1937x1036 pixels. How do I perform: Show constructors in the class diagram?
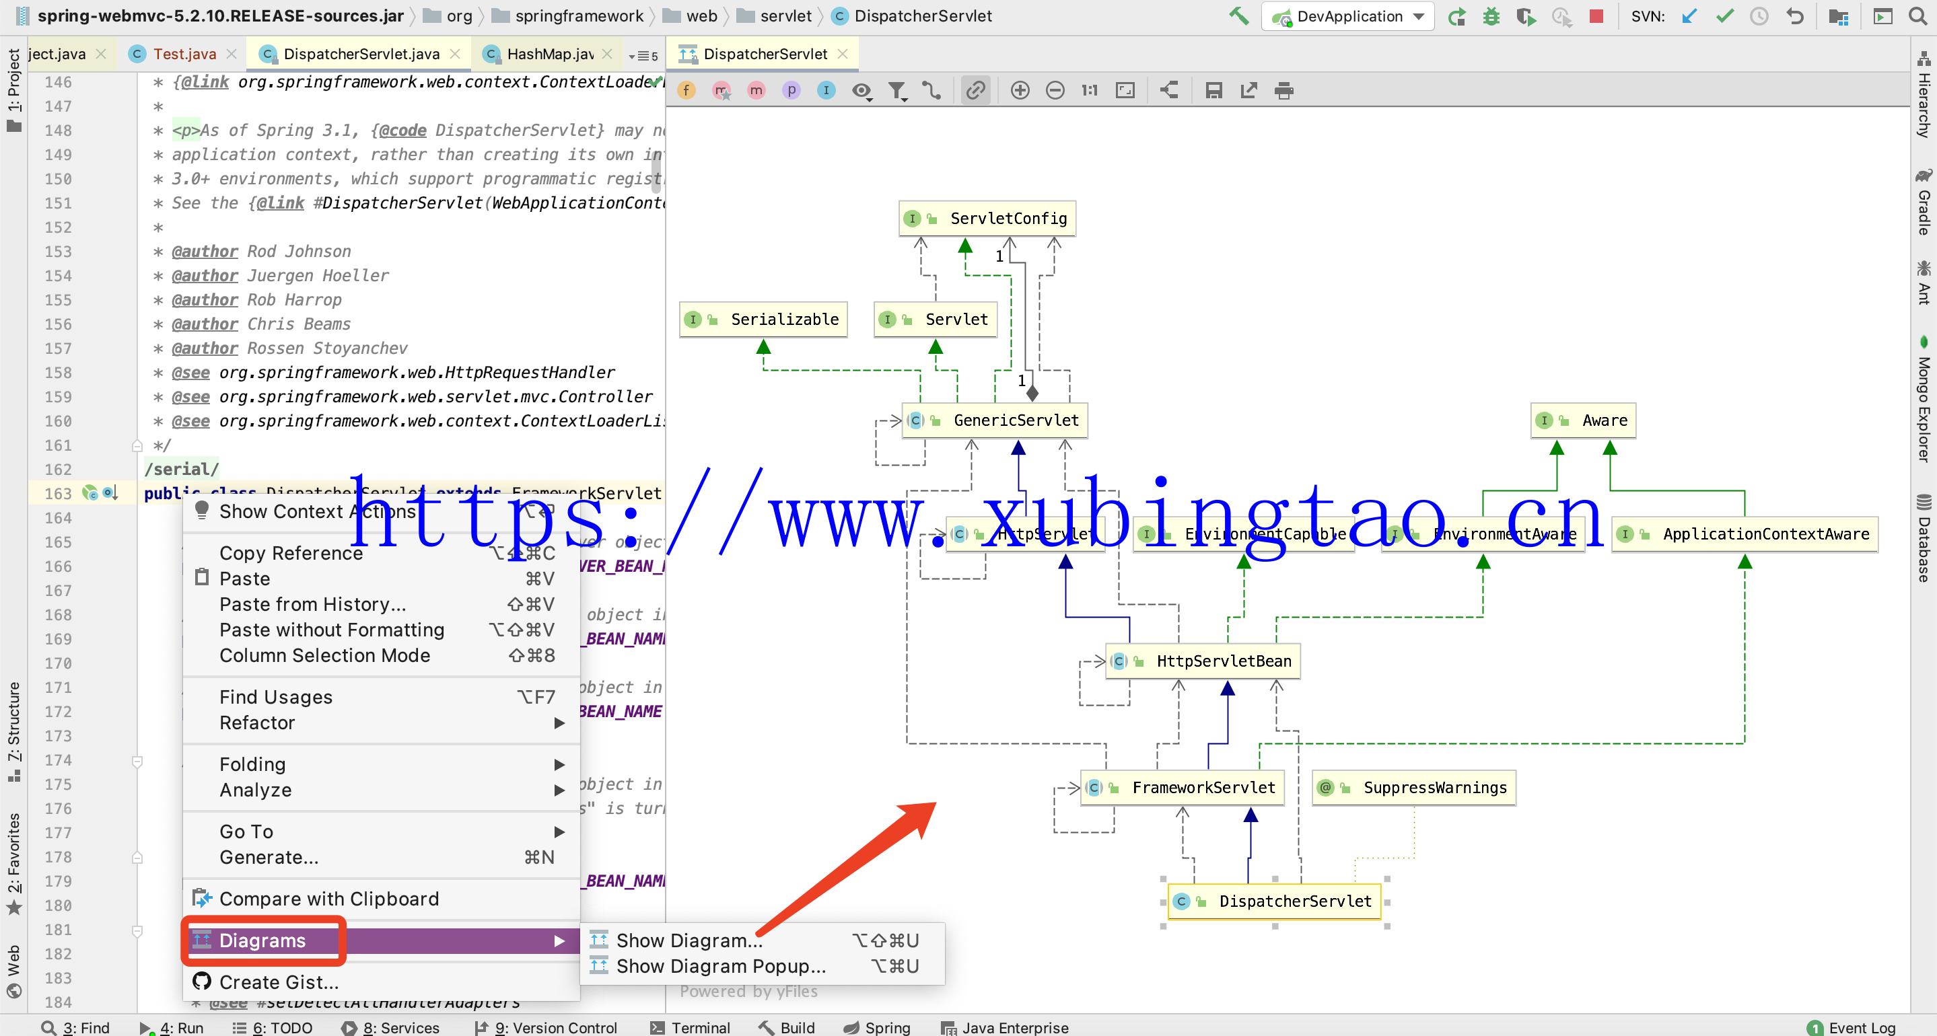[722, 90]
